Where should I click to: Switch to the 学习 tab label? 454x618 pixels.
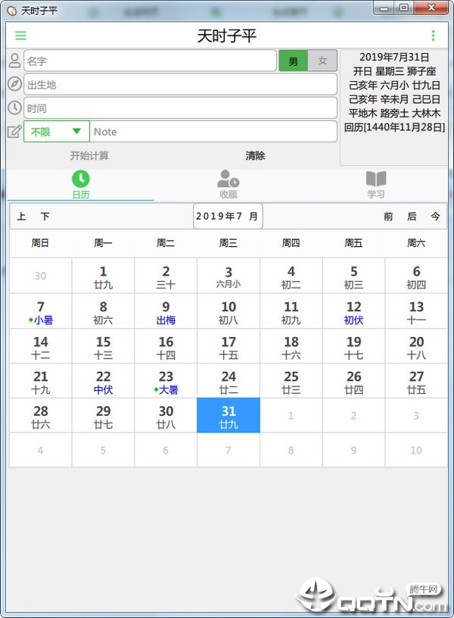pyautogui.click(x=376, y=195)
